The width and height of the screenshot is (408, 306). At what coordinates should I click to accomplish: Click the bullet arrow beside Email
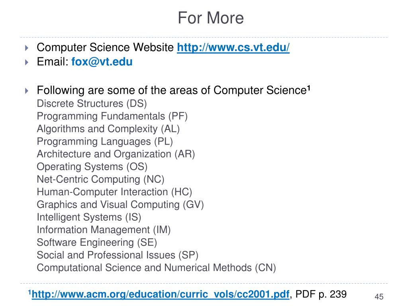pyautogui.click(x=27, y=62)
